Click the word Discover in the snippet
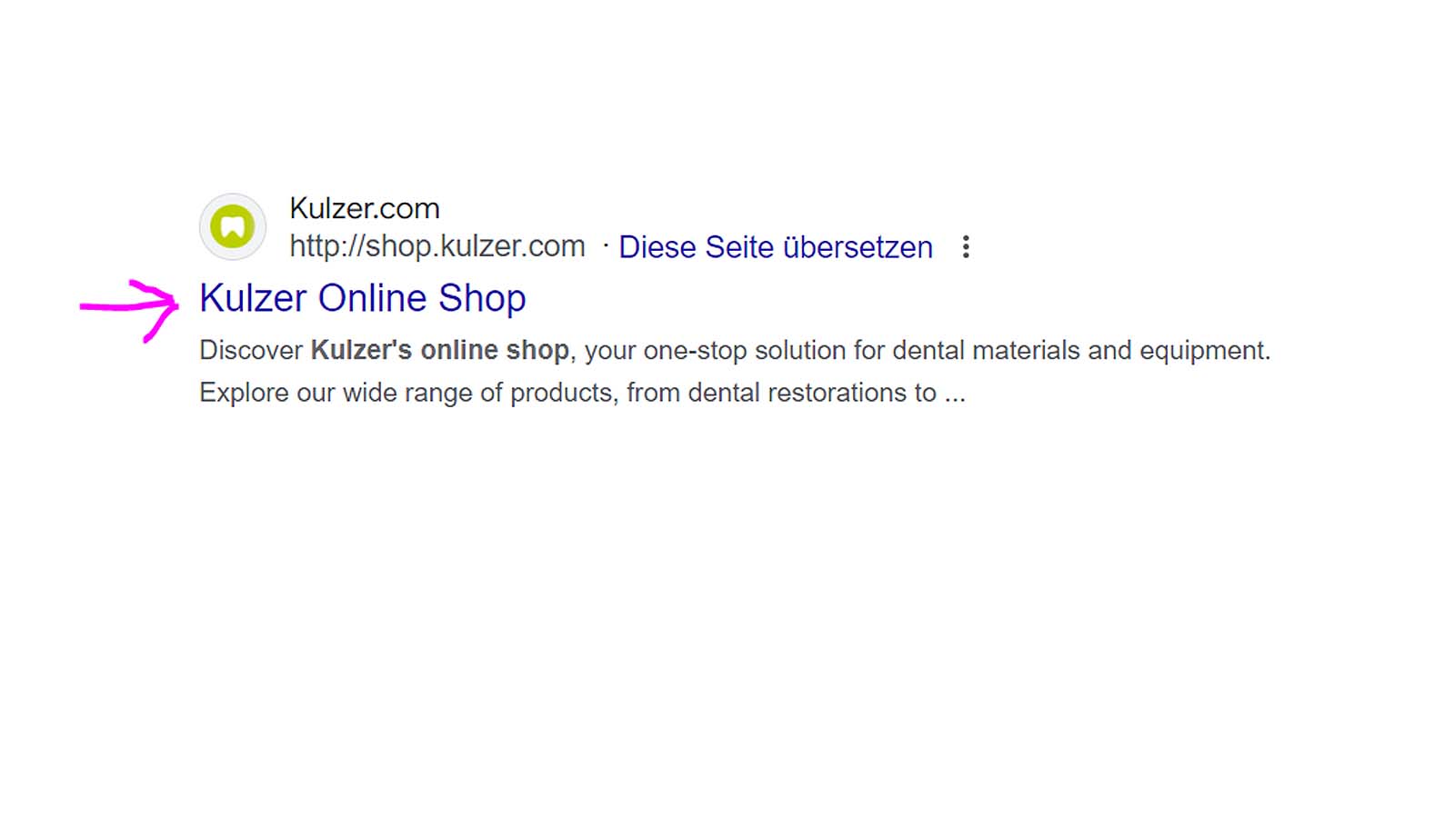 click(x=251, y=350)
